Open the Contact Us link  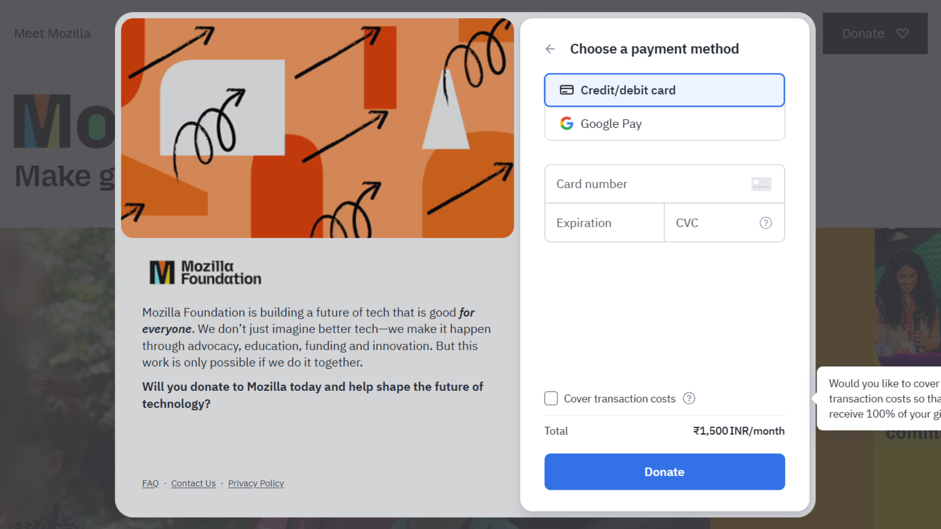click(193, 483)
